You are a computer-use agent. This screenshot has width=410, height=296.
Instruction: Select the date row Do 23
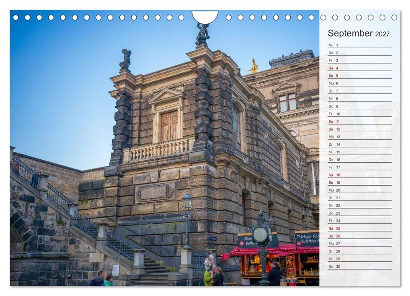tap(359, 213)
